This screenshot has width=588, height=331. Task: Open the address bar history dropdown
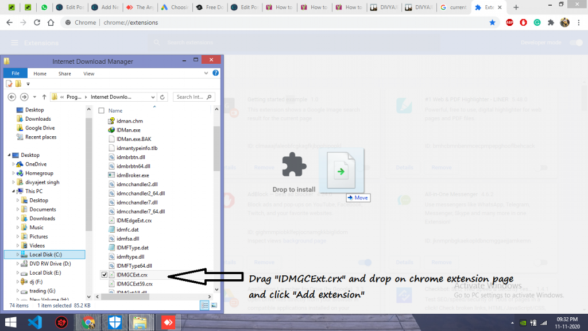(x=153, y=97)
